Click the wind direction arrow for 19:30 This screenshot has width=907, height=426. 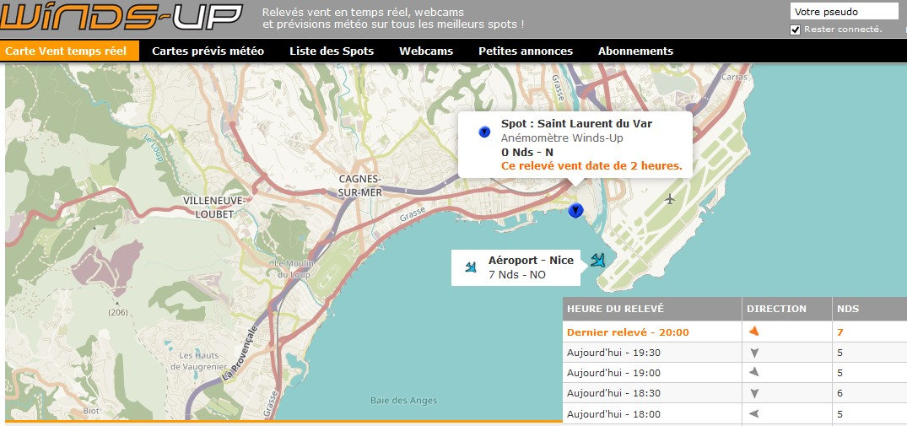coord(753,353)
